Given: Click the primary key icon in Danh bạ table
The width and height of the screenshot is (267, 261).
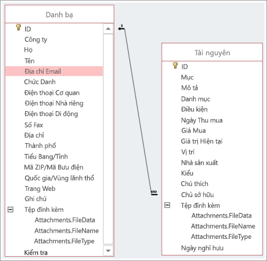Looking at the screenshot, I should 18,28.
